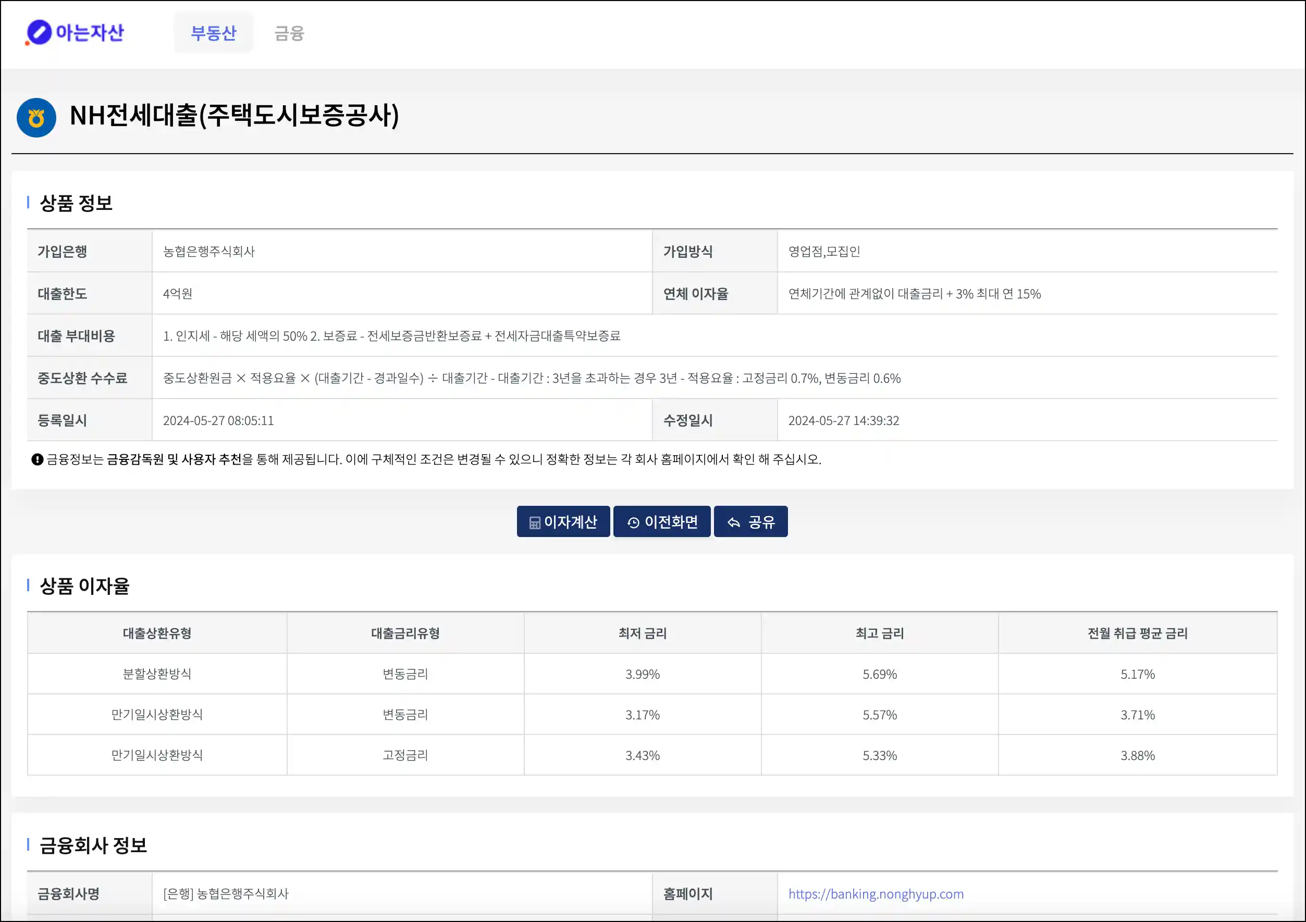Click the 중도상환 수수료 label

tap(82, 378)
